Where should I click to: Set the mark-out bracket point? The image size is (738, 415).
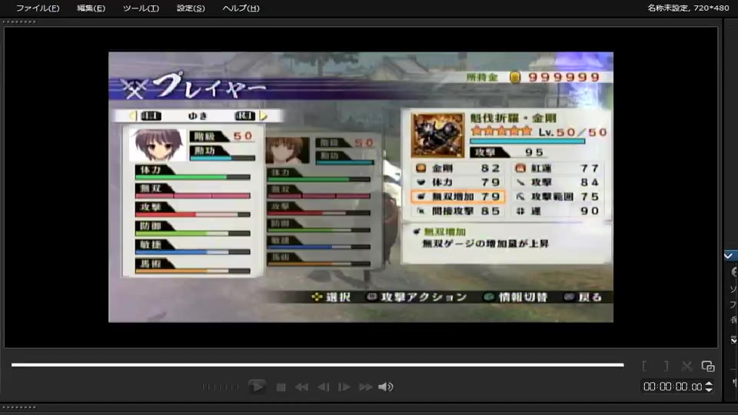coord(666,366)
